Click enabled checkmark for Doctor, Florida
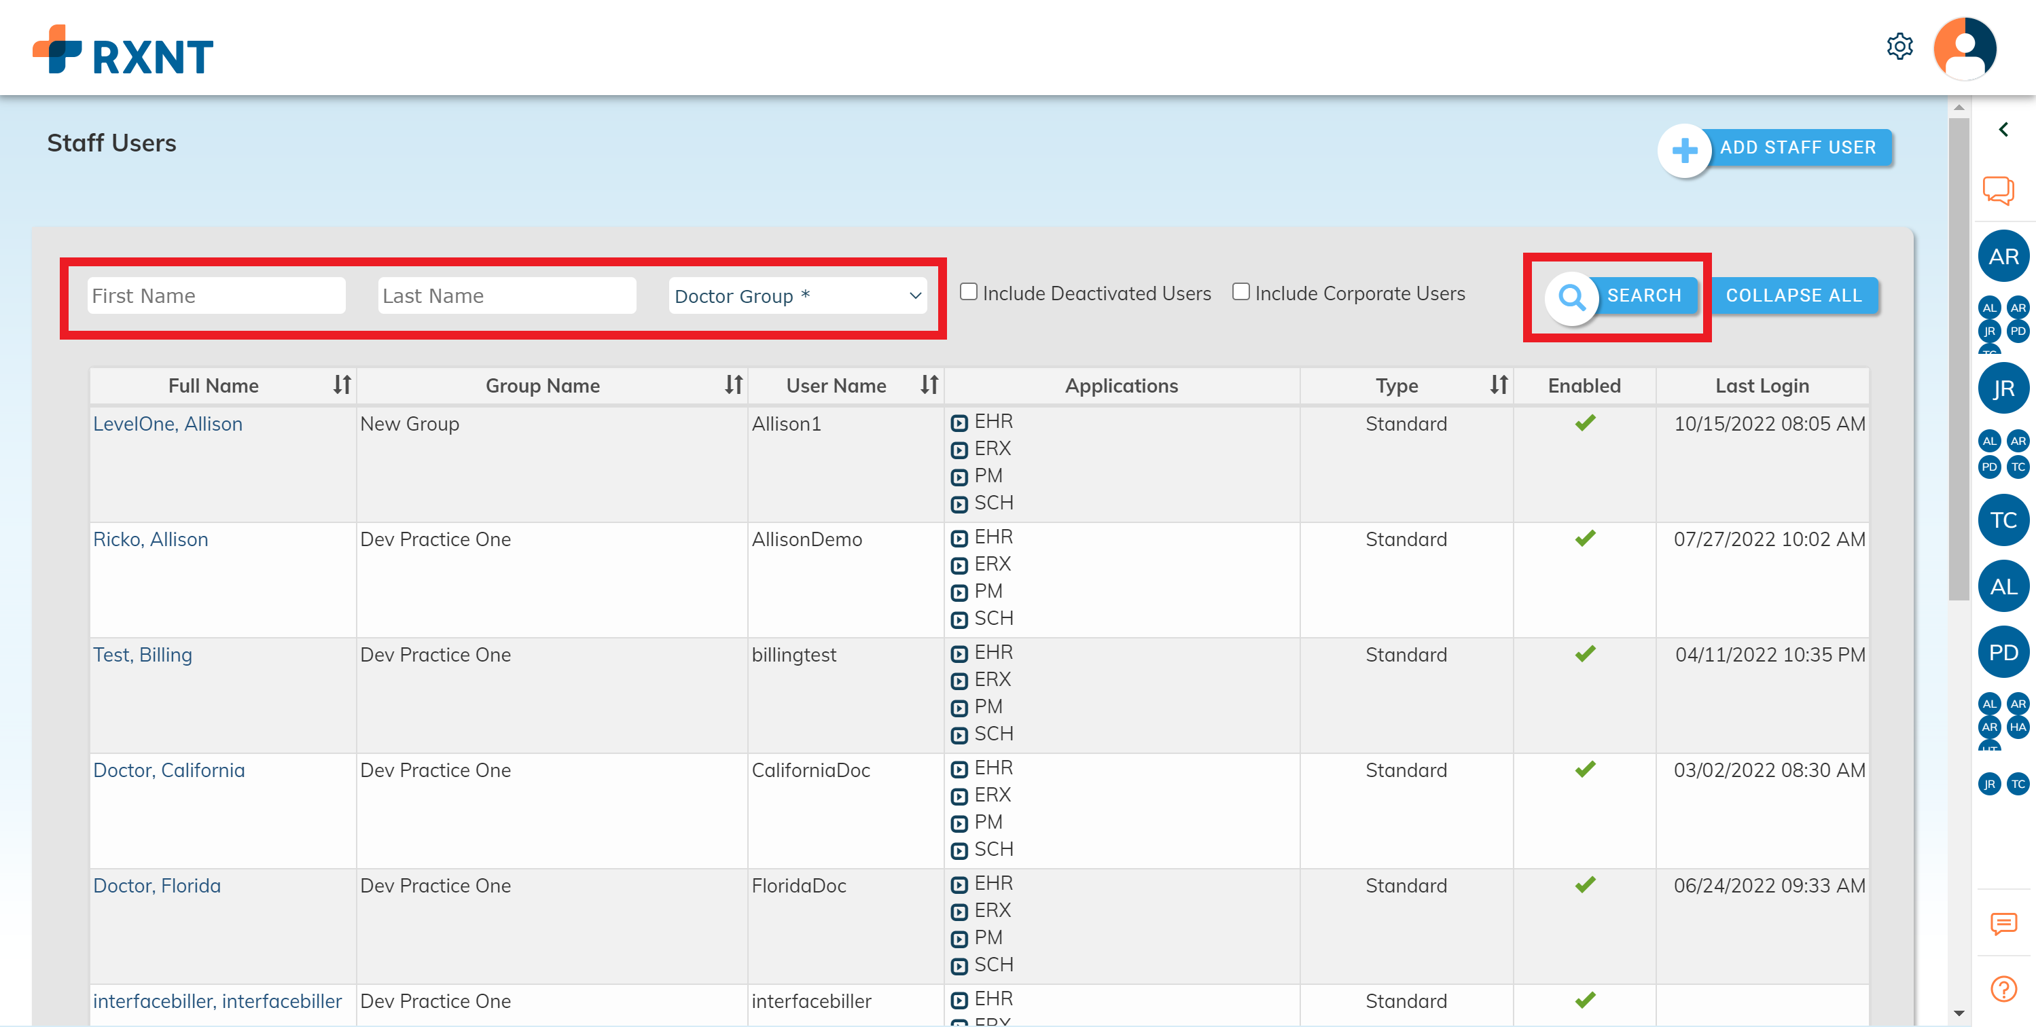Screen dimensions: 2036x1027 tap(1585, 884)
